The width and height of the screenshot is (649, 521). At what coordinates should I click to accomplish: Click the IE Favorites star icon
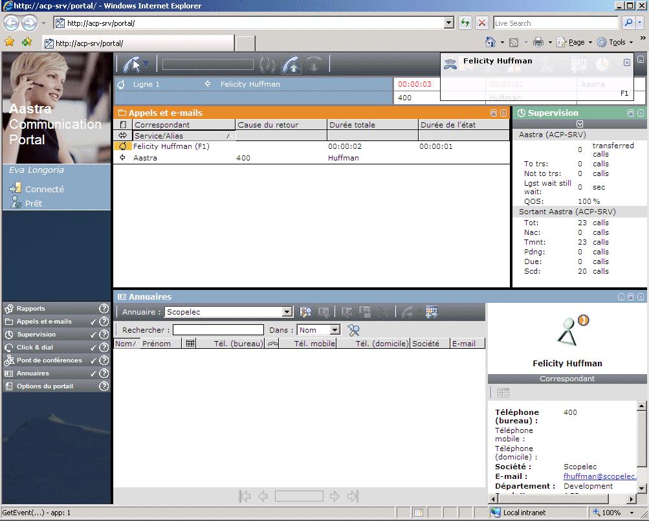(9, 42)
